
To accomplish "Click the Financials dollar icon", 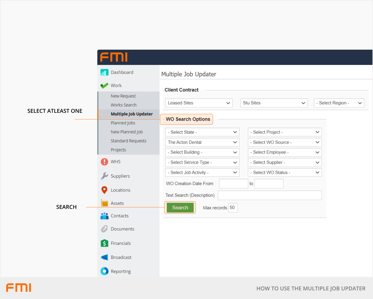I will click(x=104, y=243).
